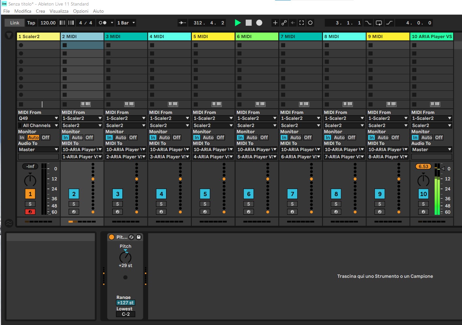
Task: Adjust the Pitch knob showing +29 st
Action: [125, 257]
